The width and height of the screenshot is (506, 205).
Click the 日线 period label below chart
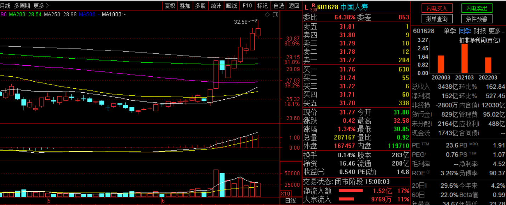point(290,201)
